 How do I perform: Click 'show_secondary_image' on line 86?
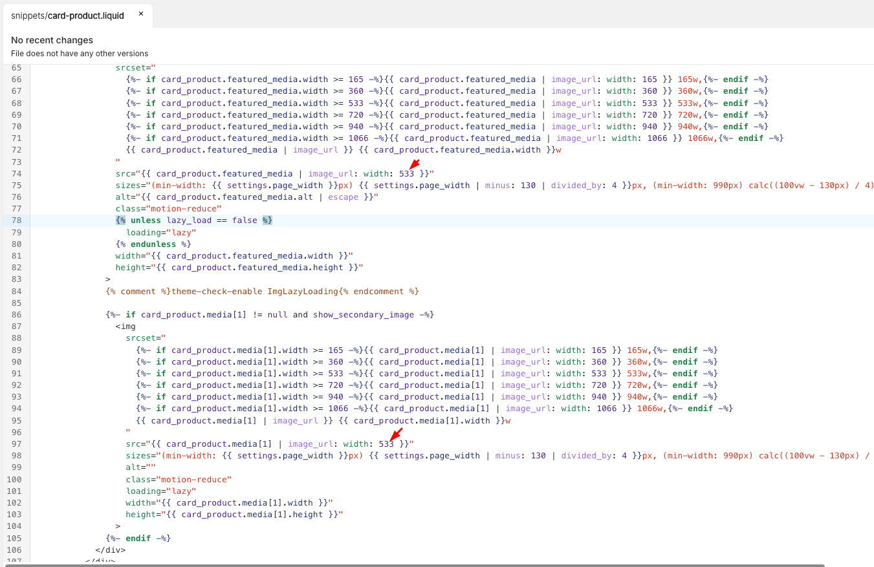coord(364,315)
